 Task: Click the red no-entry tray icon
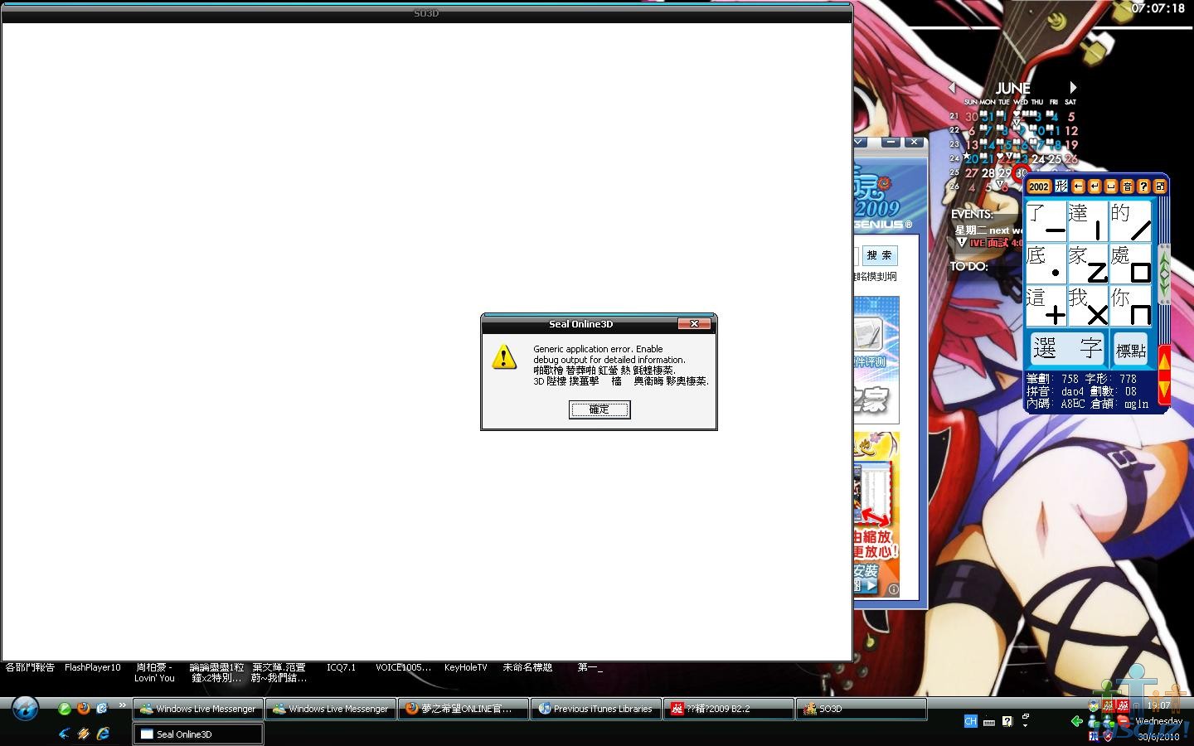click(1124, 721)
